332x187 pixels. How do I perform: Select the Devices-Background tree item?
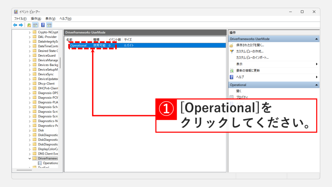pos(48,65)
